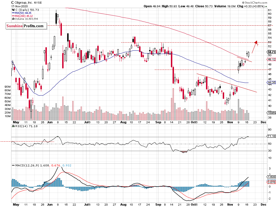Click the RSI(14) 71.18 panel label

point(26,126)
